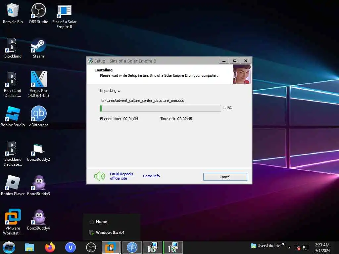339x254 pixels.
Task: Open the Roblox Studio desktop icon
Action: pos(13,117)
